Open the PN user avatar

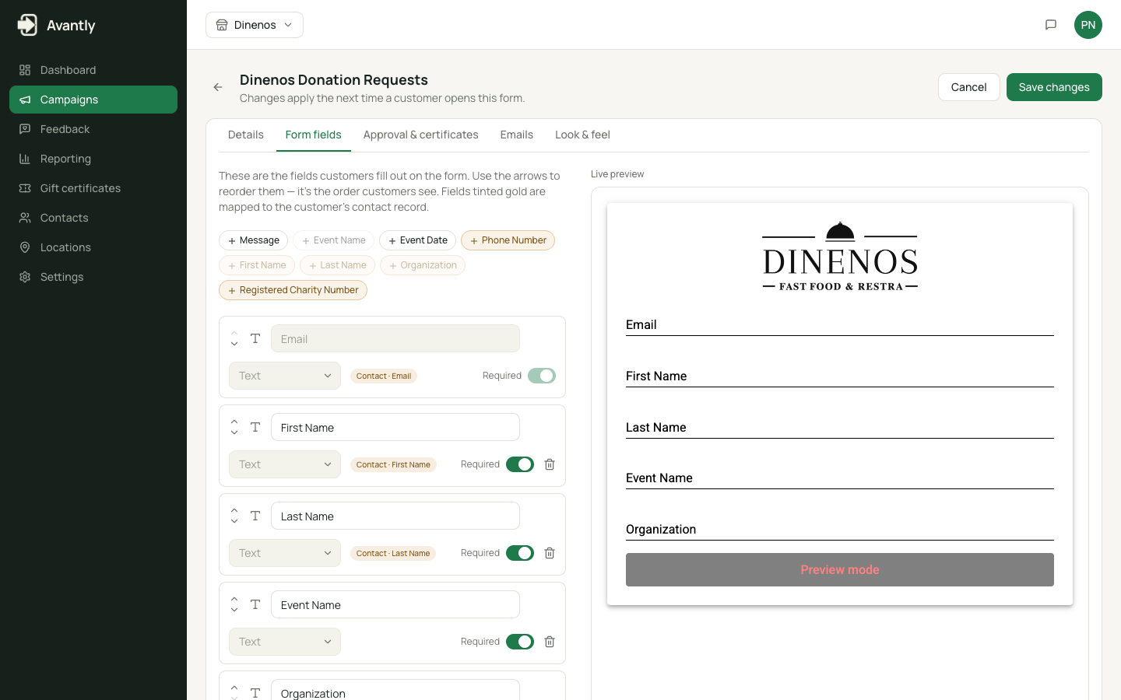[x=1088, y=25]
